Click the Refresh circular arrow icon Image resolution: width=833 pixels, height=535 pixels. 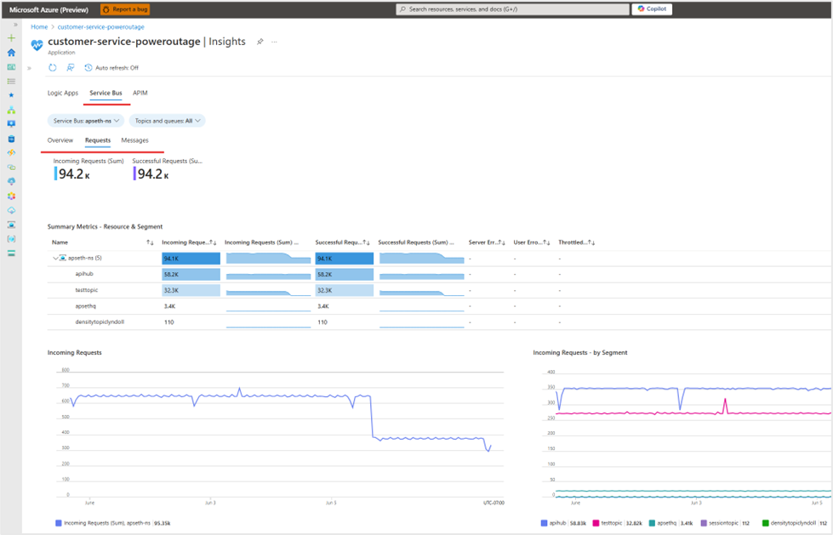(x=52, y=67)
